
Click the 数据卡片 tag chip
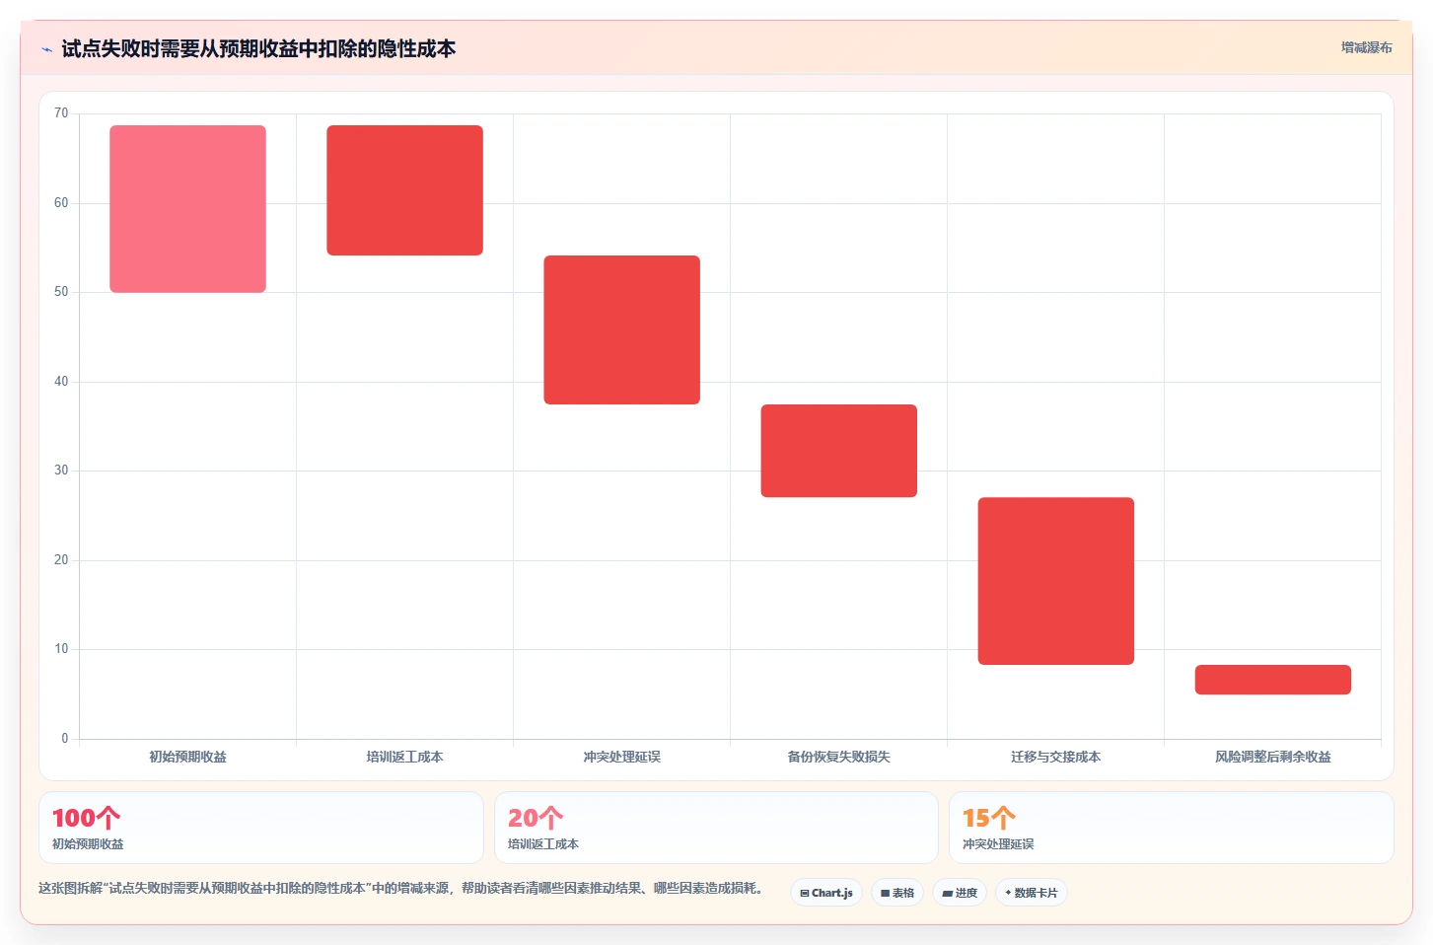[x=1032, y=893]
